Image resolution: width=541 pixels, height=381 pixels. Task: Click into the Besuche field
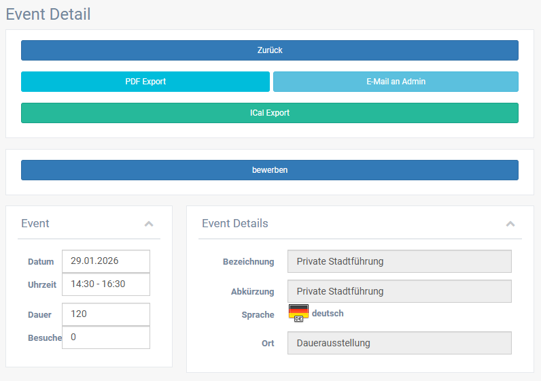[x=105, y=337]
